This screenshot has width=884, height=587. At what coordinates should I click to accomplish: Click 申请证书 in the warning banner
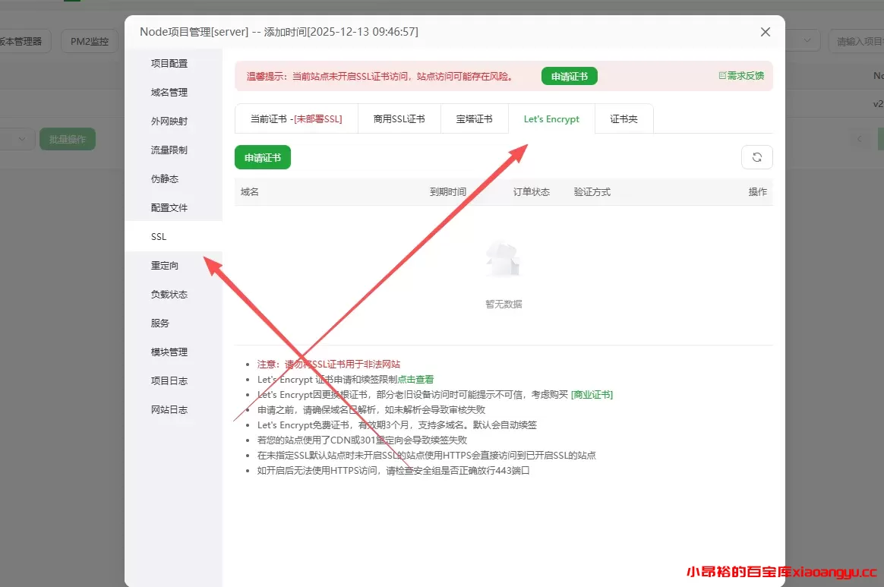pos(569,75)
